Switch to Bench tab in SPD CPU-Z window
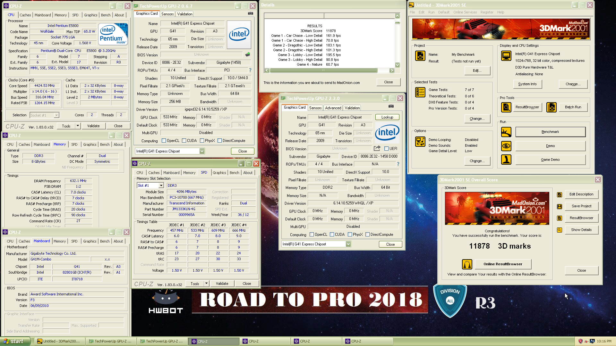 (x=234, y=173)
